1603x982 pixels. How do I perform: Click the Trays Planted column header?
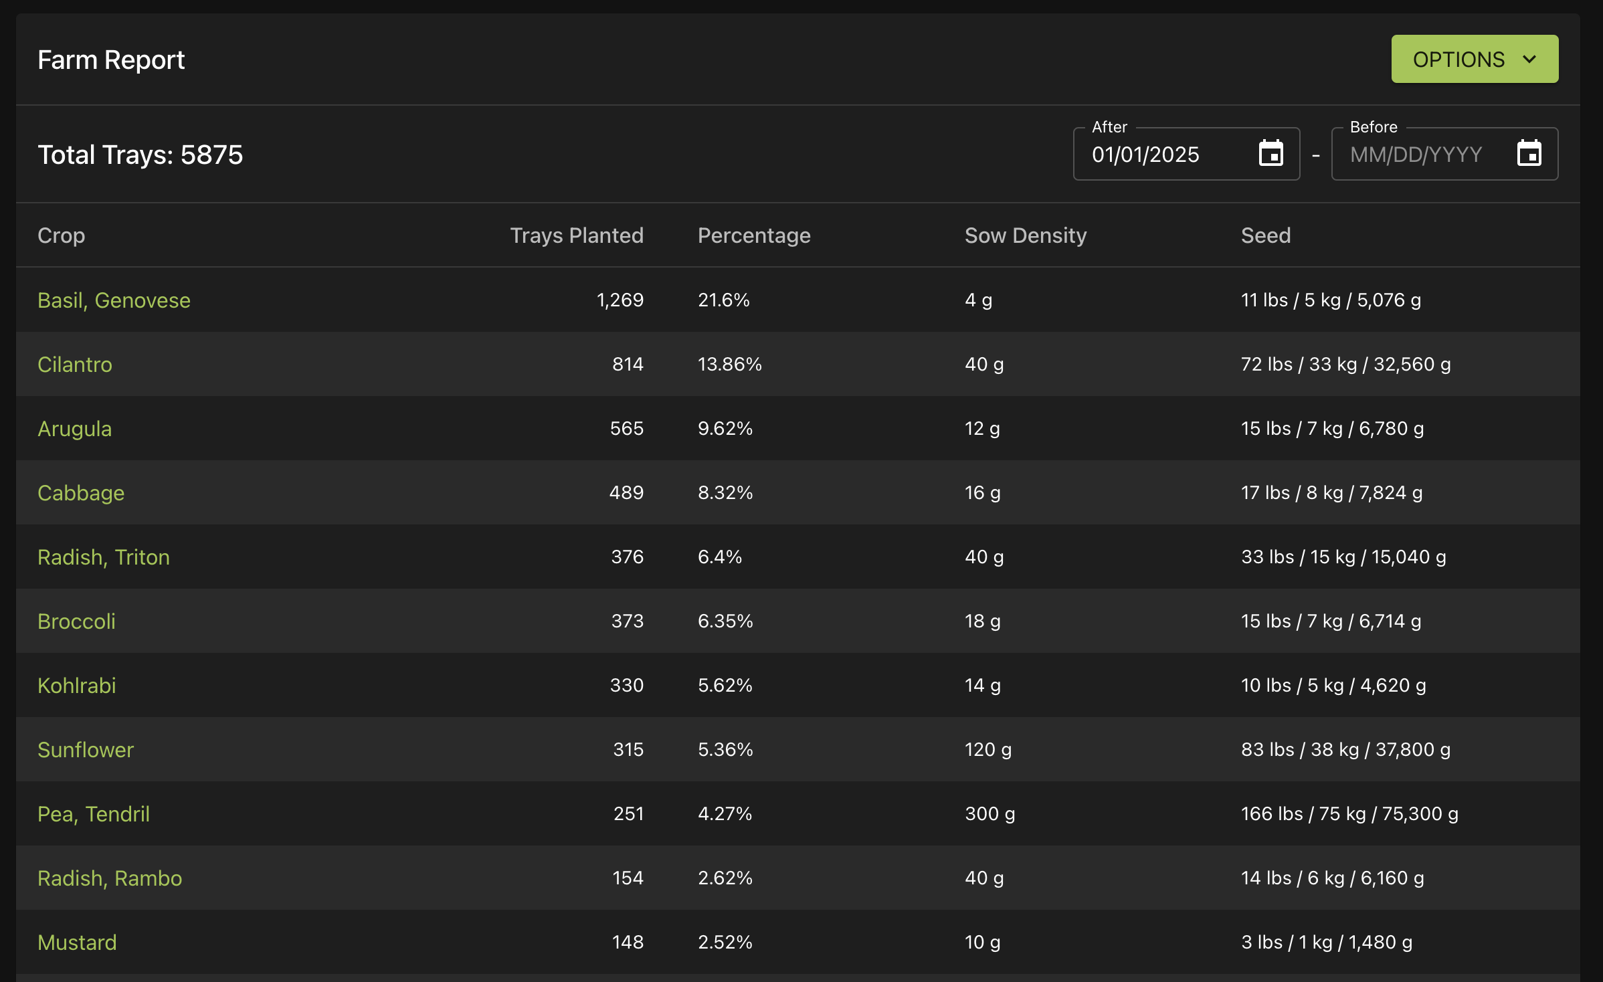[x=577, y=235]
